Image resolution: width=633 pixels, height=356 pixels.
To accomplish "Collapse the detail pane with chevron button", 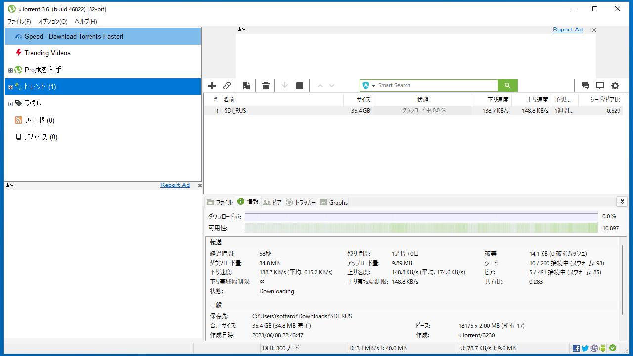I will click(x=622, y=202).
